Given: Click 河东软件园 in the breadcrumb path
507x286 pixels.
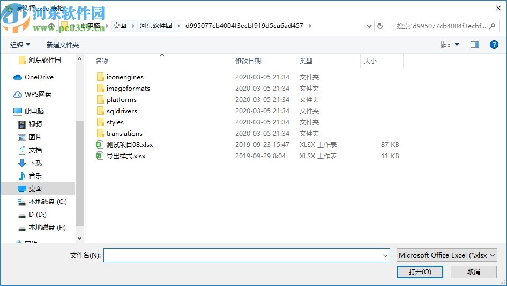Looking at the screenshot, I should click(156, 26).
